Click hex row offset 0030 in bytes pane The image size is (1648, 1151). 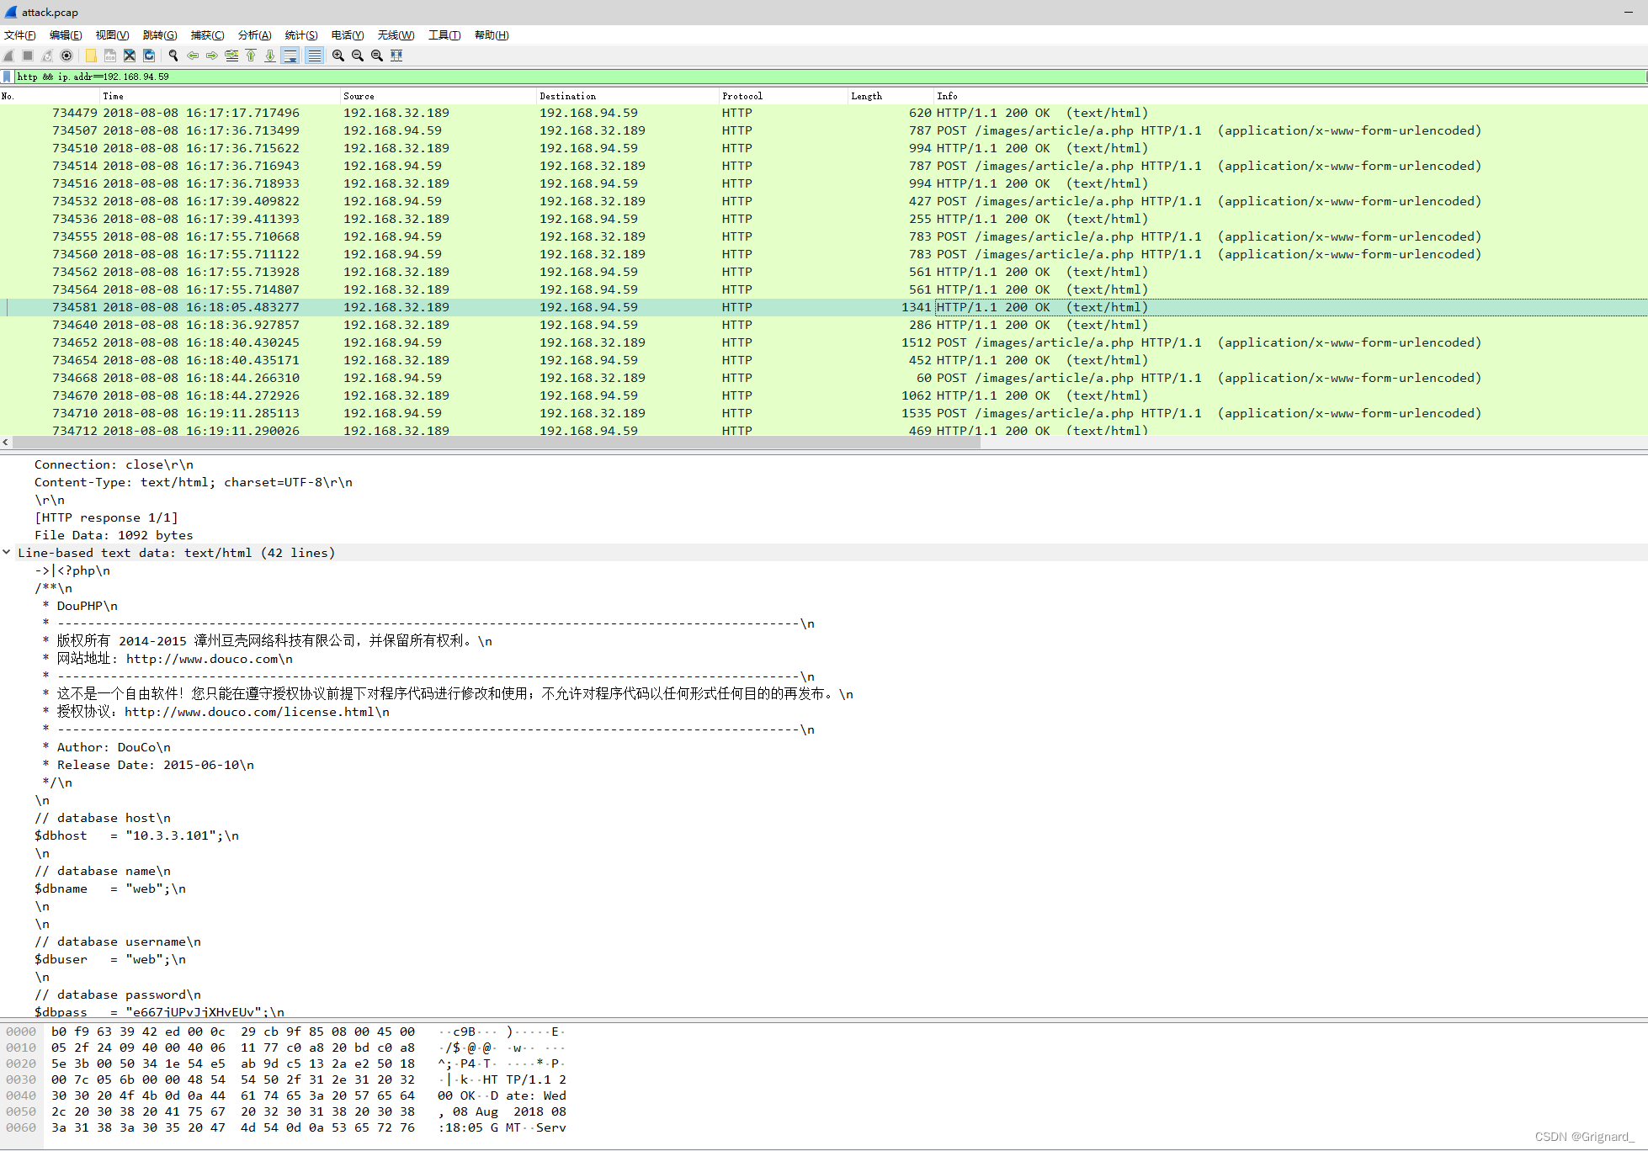21,1079
